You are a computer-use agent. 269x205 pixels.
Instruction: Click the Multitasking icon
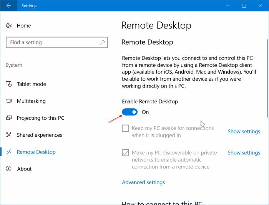[8, 101]
